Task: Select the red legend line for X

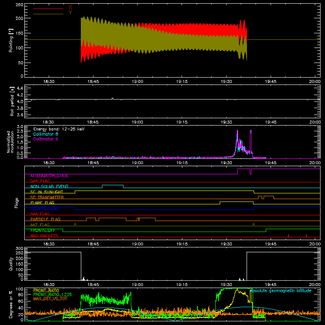Action: pos(48,9)
